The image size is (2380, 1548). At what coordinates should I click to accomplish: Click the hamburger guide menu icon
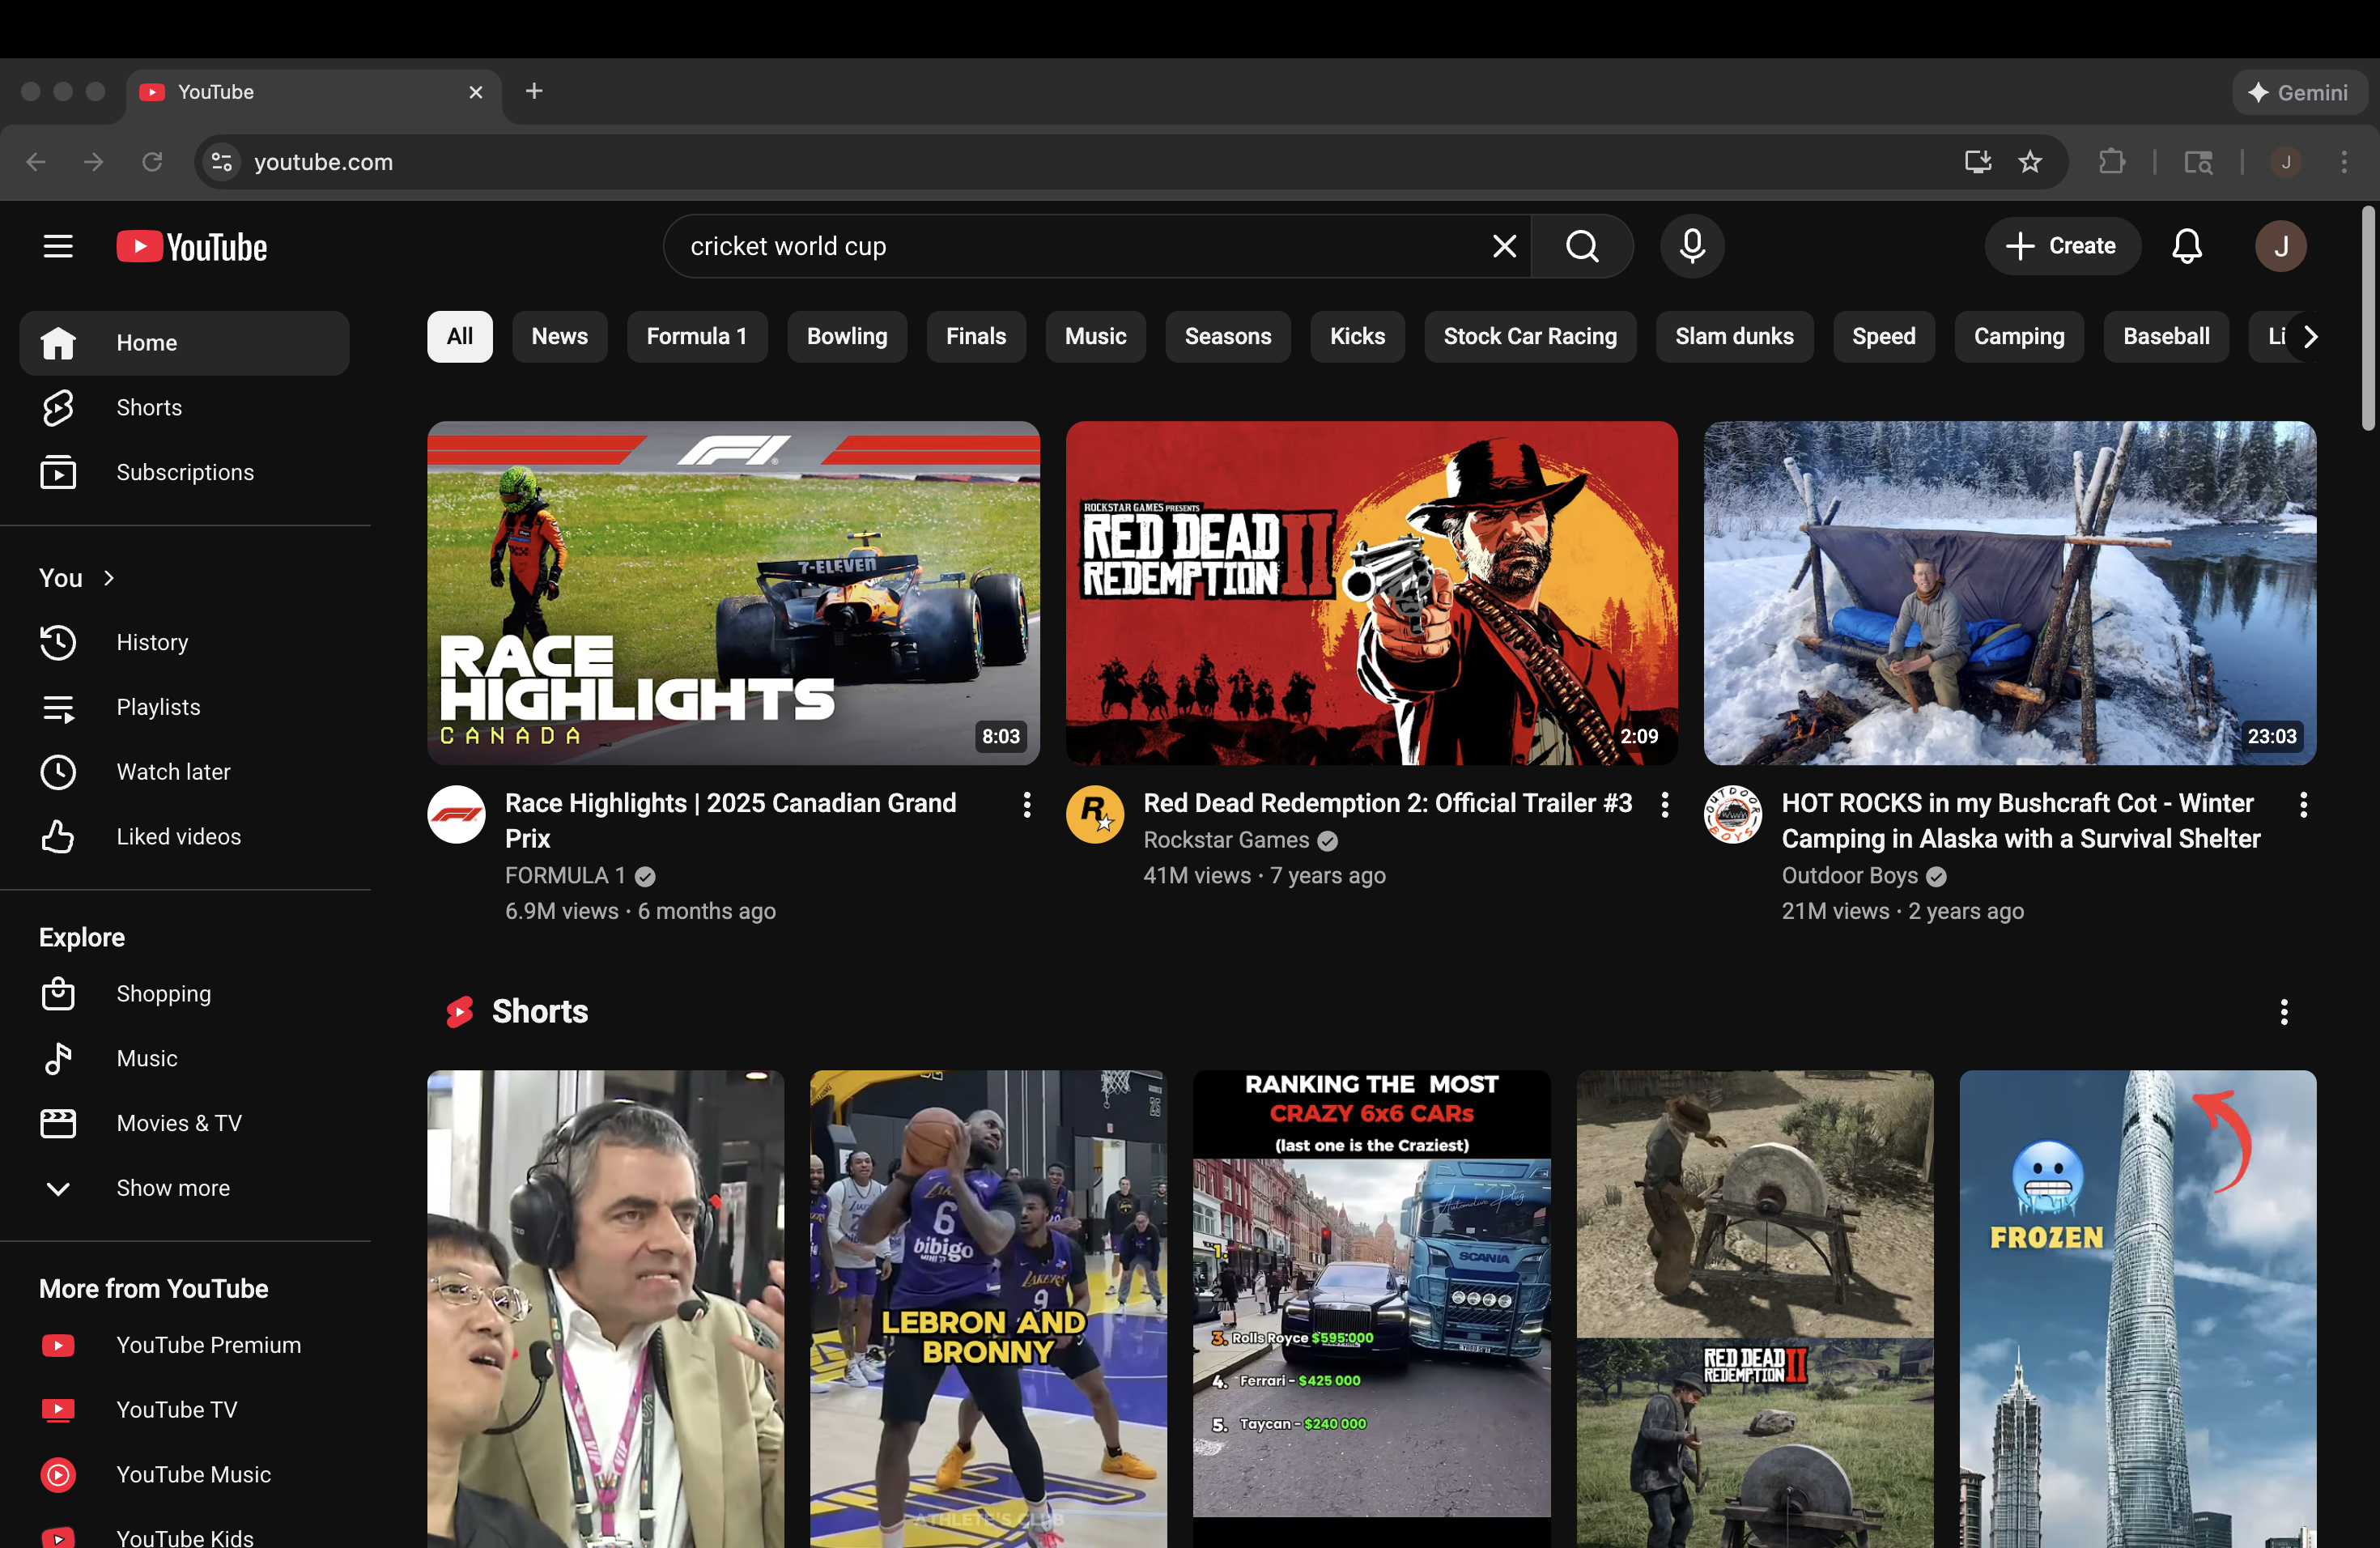click(58, 246)
